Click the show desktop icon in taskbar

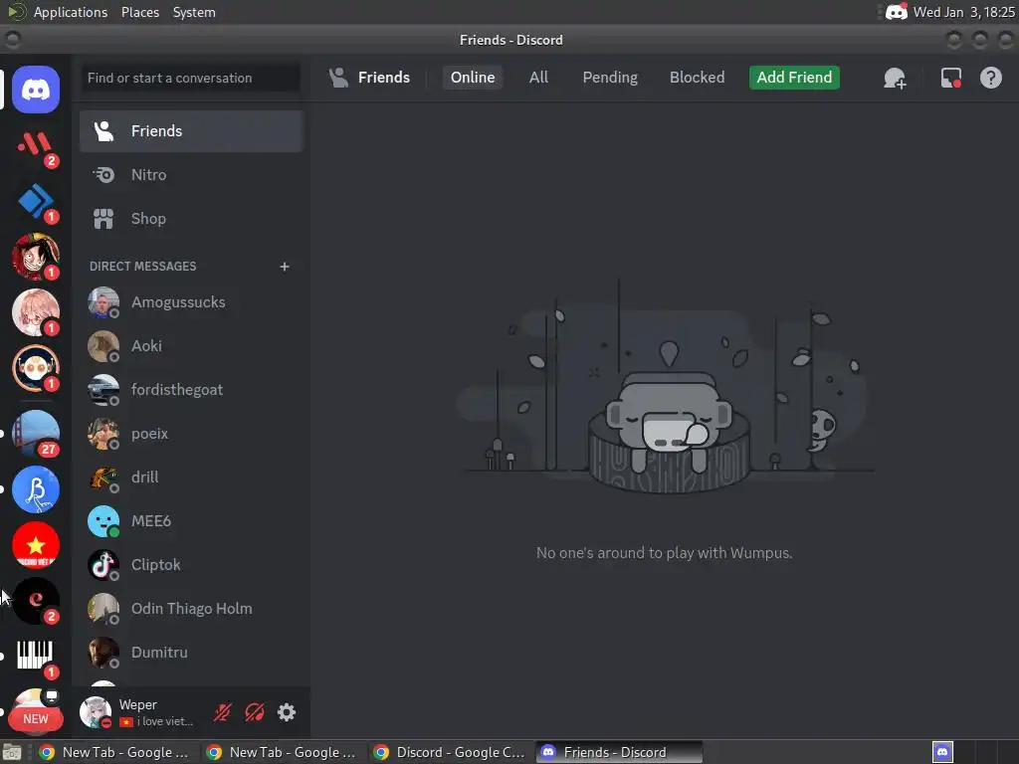12,752
